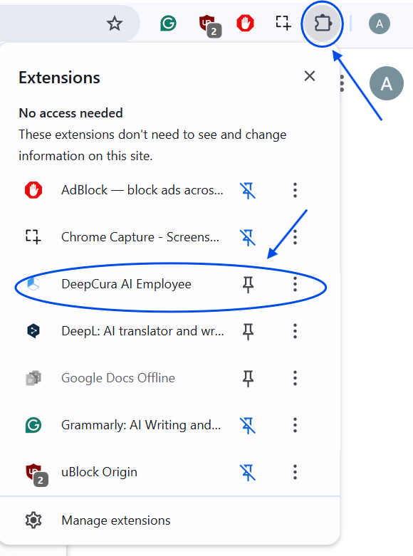Open uBlock Origin from the list
This screenshot has height=556, width=413.
click(100, 472)
